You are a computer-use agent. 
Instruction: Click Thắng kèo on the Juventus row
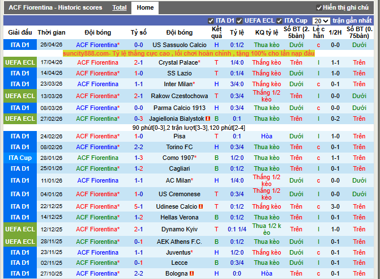267,252
